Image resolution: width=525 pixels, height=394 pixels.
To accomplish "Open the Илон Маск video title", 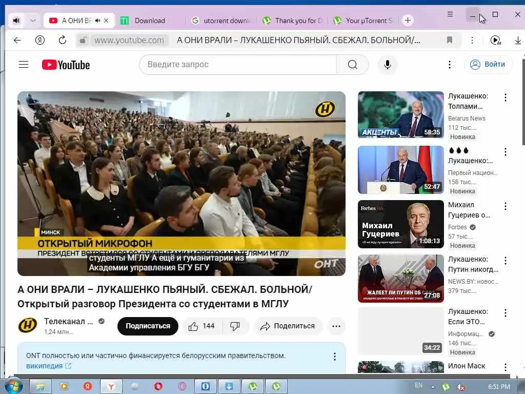I will (x=467, y=366).
